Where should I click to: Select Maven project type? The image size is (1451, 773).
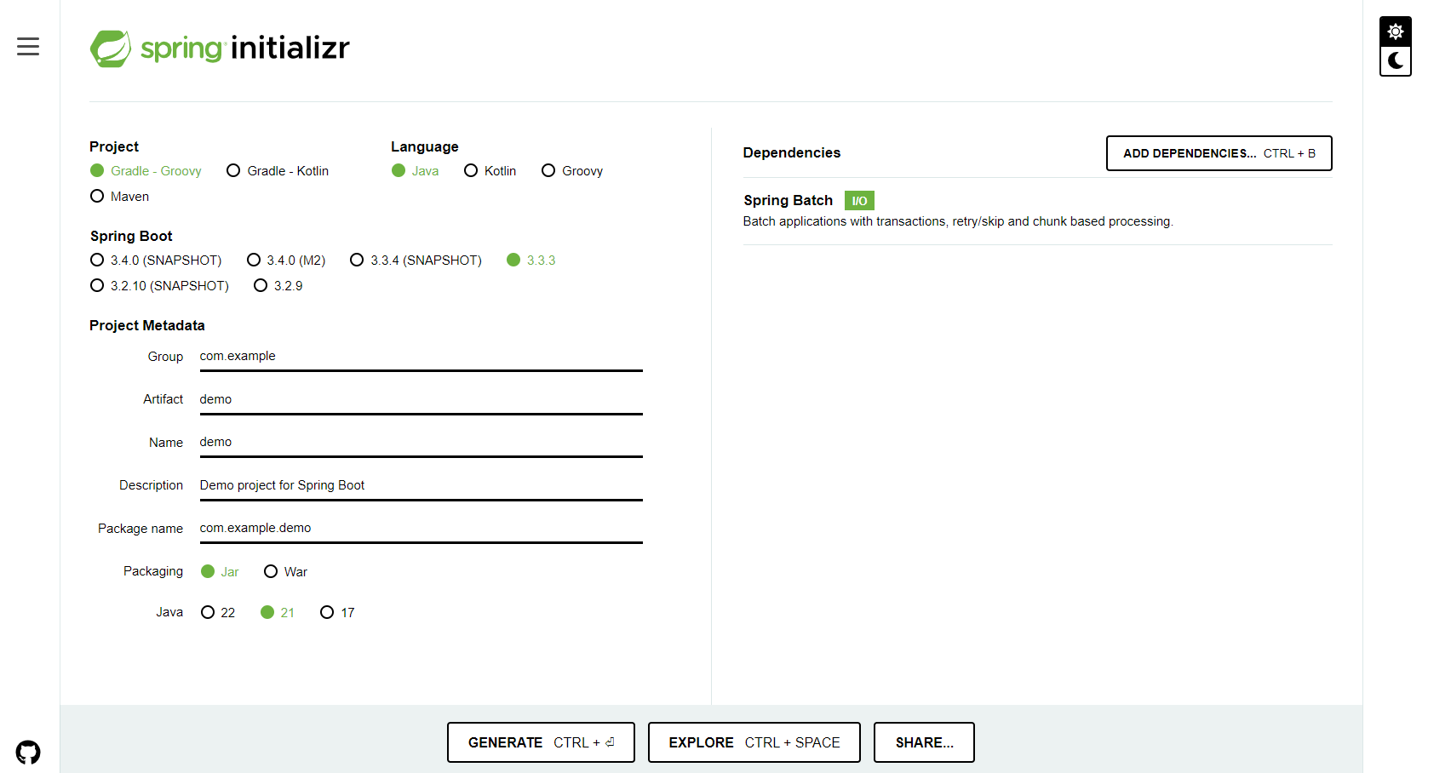pyautogui.click(x=120, y=197)
